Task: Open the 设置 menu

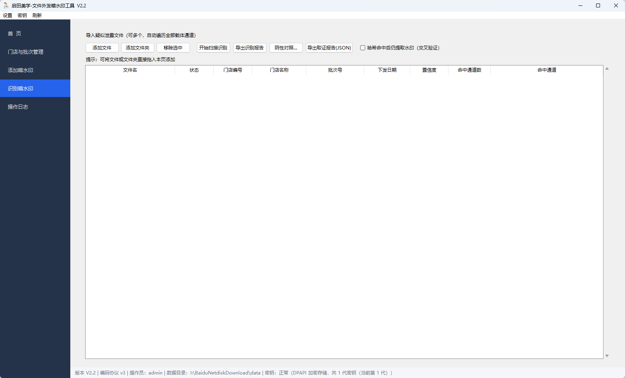Action: point(7,16)
